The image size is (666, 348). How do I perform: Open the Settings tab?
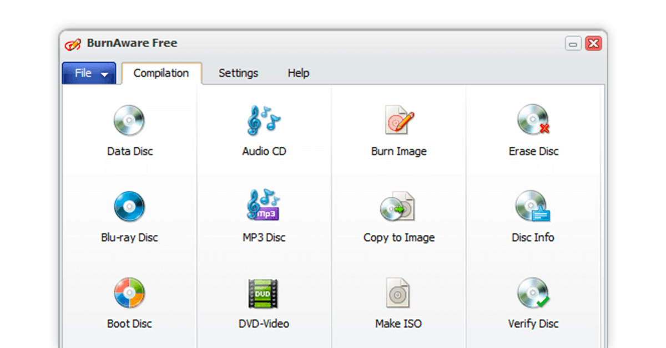238,73
